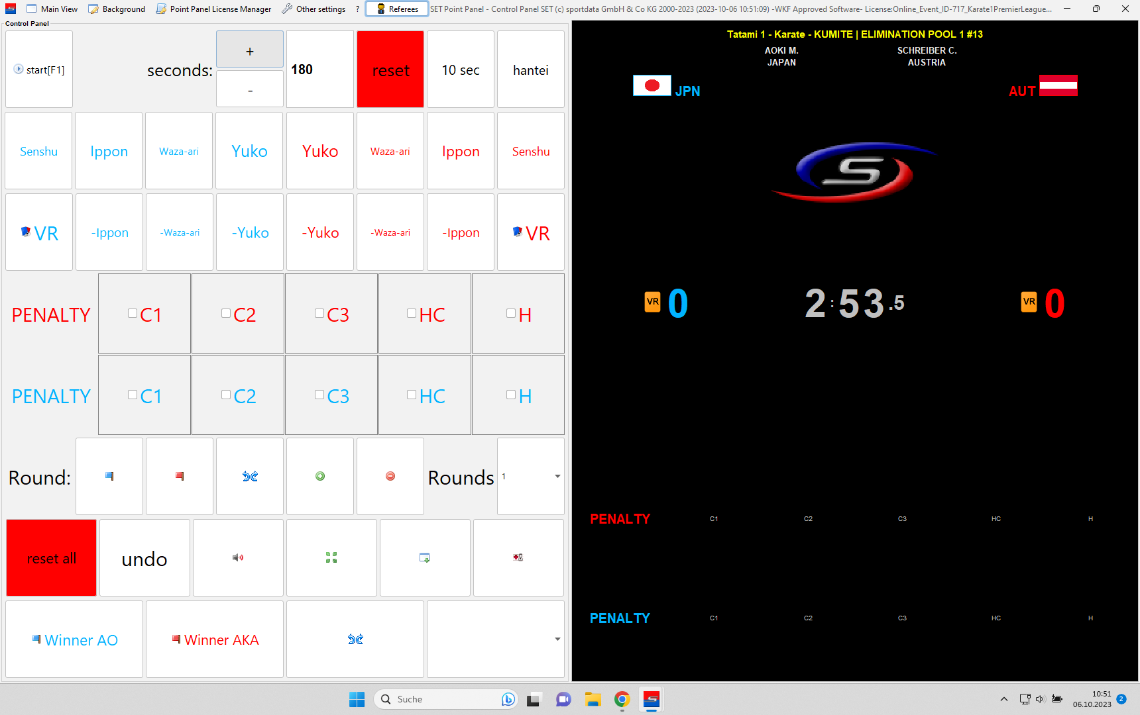Click the swap sides icon in Round row
Image resolution: width=1140 pixels, height=715 pixels.
click(x=250, y=476)
